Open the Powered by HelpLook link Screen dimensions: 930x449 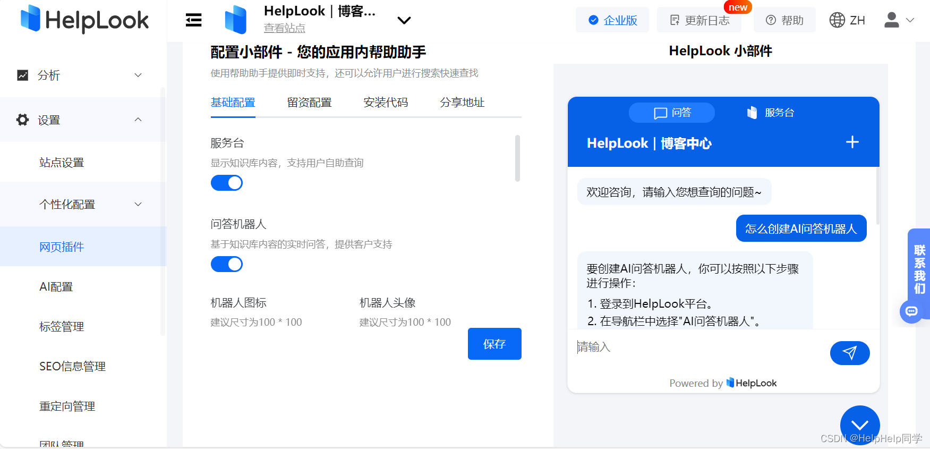click(x=723, y=383)
